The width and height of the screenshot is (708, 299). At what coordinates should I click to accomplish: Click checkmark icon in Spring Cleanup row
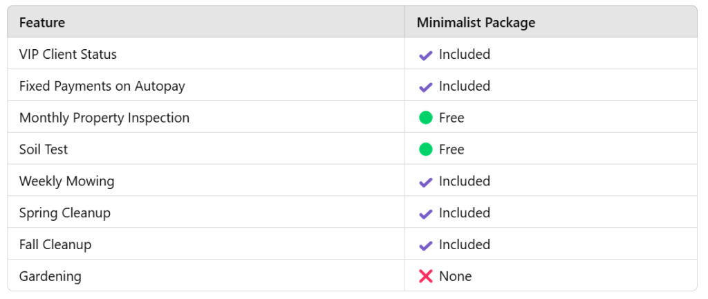pos(426,213)
